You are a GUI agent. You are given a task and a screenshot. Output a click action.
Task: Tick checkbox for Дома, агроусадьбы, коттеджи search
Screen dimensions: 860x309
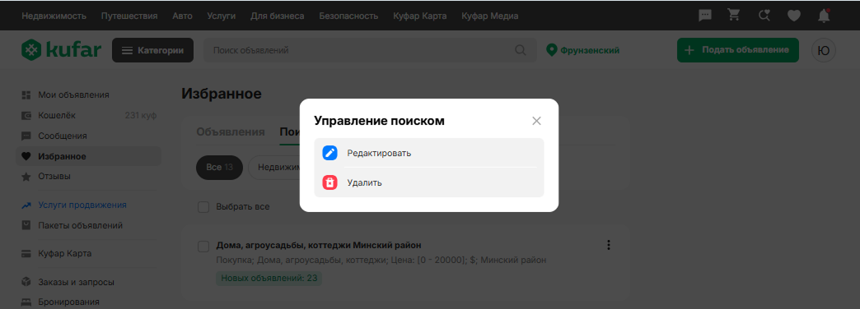pyautogui.click(x=203, y=246)
